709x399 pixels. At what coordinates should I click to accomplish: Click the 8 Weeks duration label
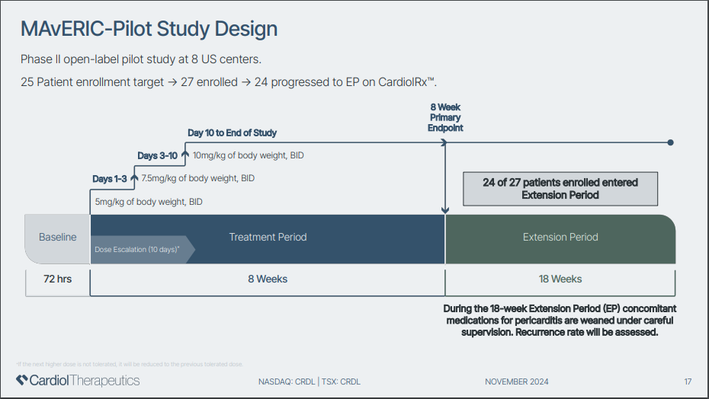(x=268, y=279)
